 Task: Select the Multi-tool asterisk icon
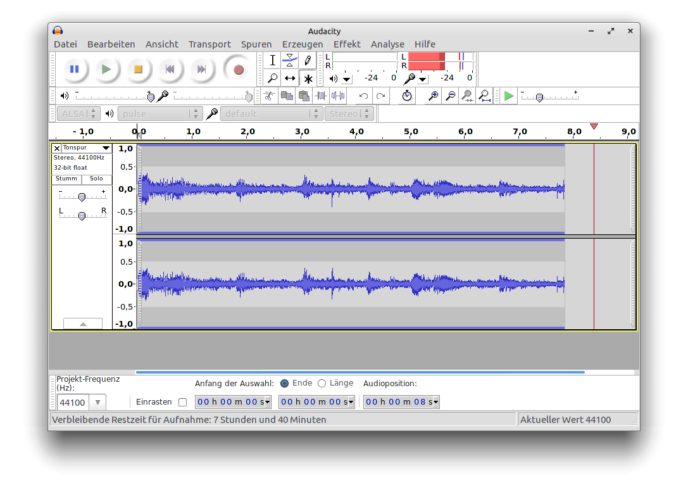(x=308, y=79)
